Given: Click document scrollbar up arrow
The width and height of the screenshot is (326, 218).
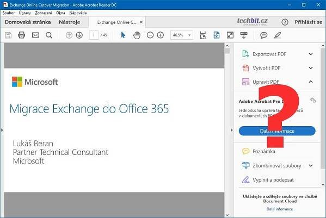Looking at the screenshot, I should [227, 46].
